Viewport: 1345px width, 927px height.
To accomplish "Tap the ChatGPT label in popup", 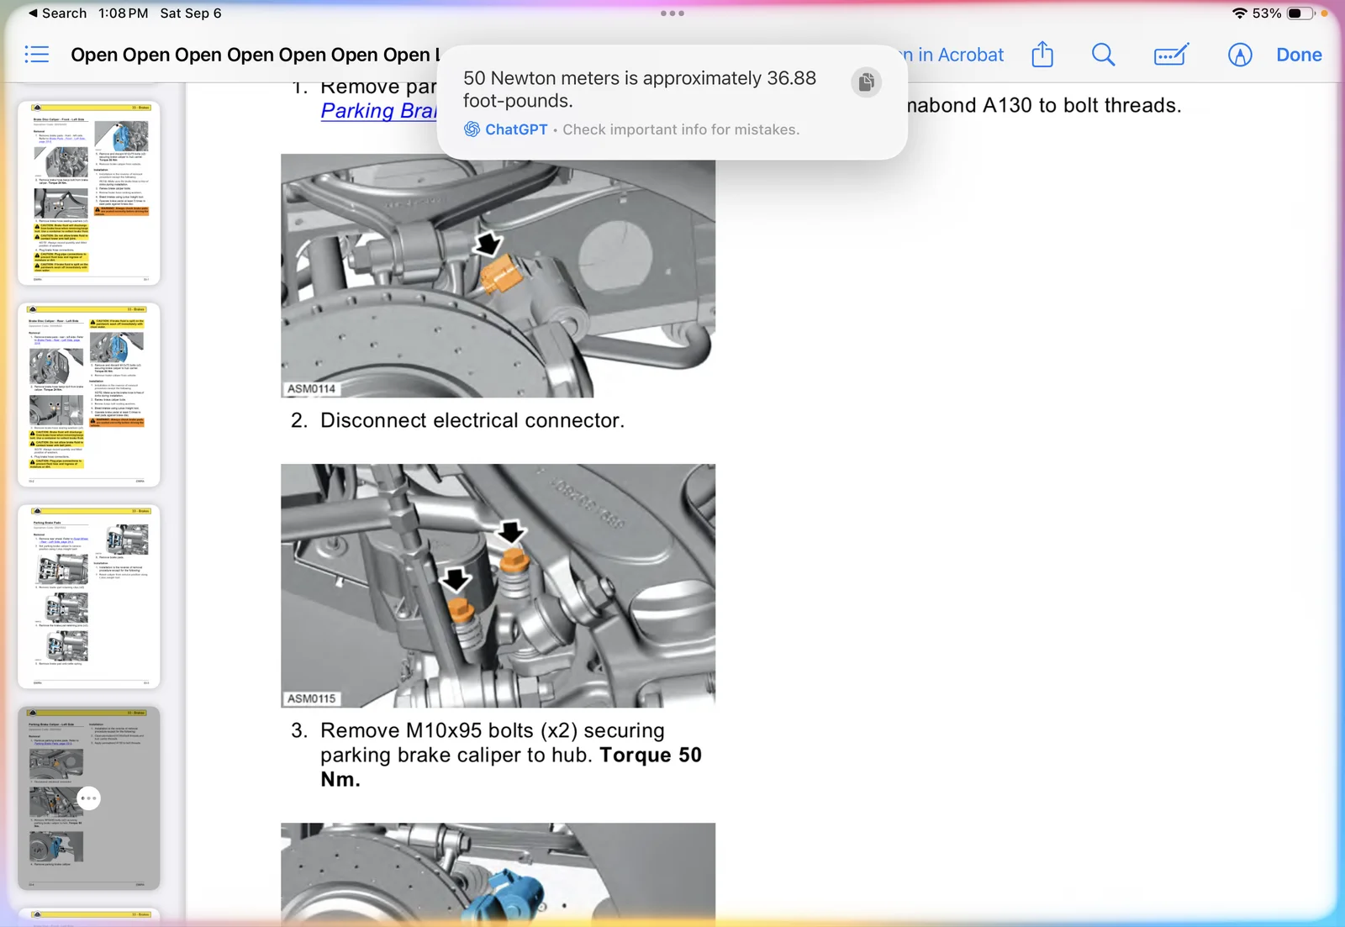I will 516,129.
